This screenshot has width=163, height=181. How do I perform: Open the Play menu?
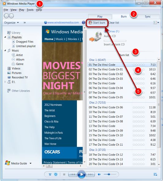(x=21, y=10)
